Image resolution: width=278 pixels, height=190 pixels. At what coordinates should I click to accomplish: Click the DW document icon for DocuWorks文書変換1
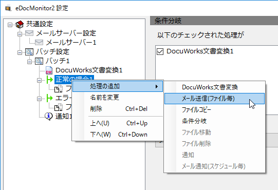[49, 70]
